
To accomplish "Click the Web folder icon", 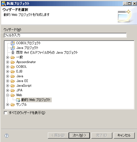I will click(13, 95).
